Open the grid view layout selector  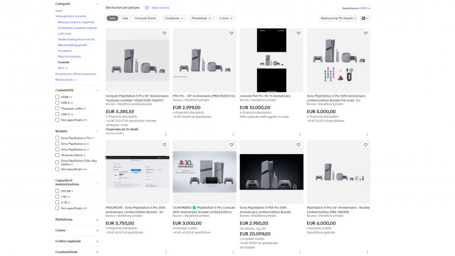pyautogui.click(x=365, y=18)
